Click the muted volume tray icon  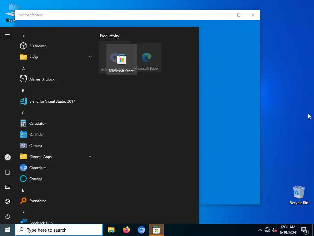point(274,230)
